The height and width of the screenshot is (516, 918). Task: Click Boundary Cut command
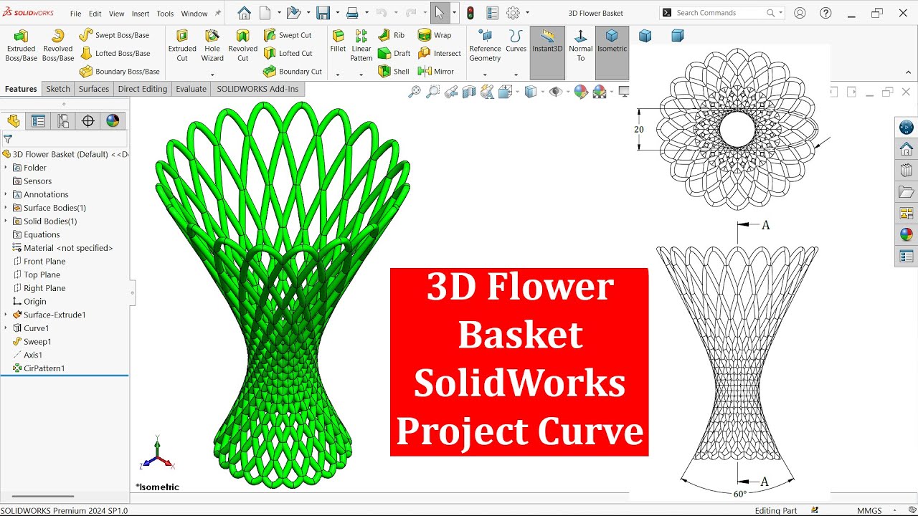coord(293,72)
